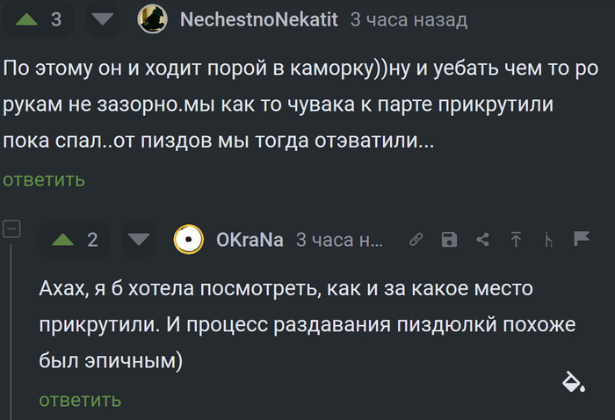The height and width of the screenshot is (420, 615).
Task: Click the comment branch icon beside the flag
Action: 549,239
